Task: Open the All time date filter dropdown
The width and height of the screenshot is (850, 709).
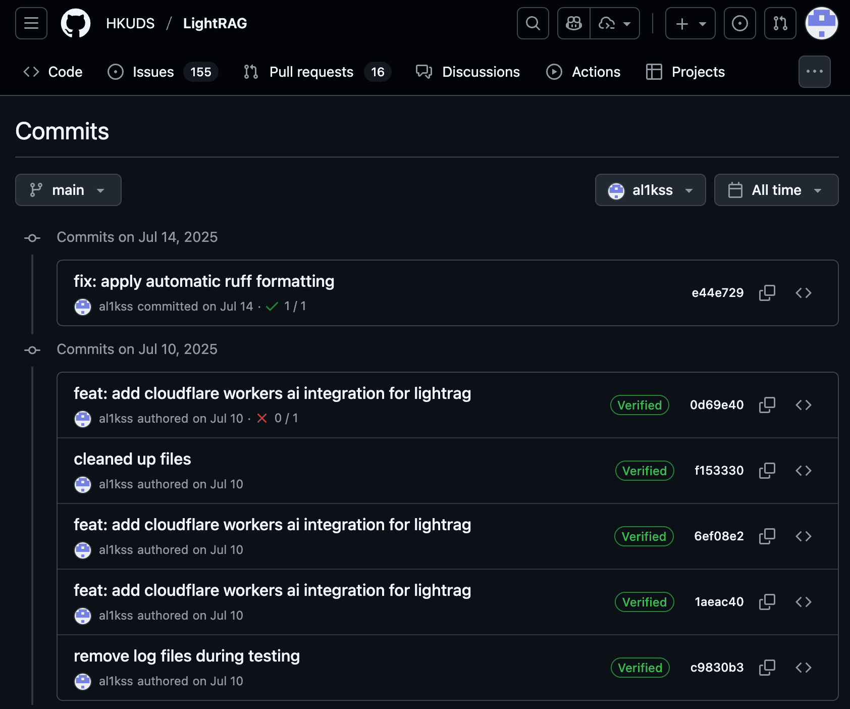Action: pyautogui.click(x=776, y=190)
